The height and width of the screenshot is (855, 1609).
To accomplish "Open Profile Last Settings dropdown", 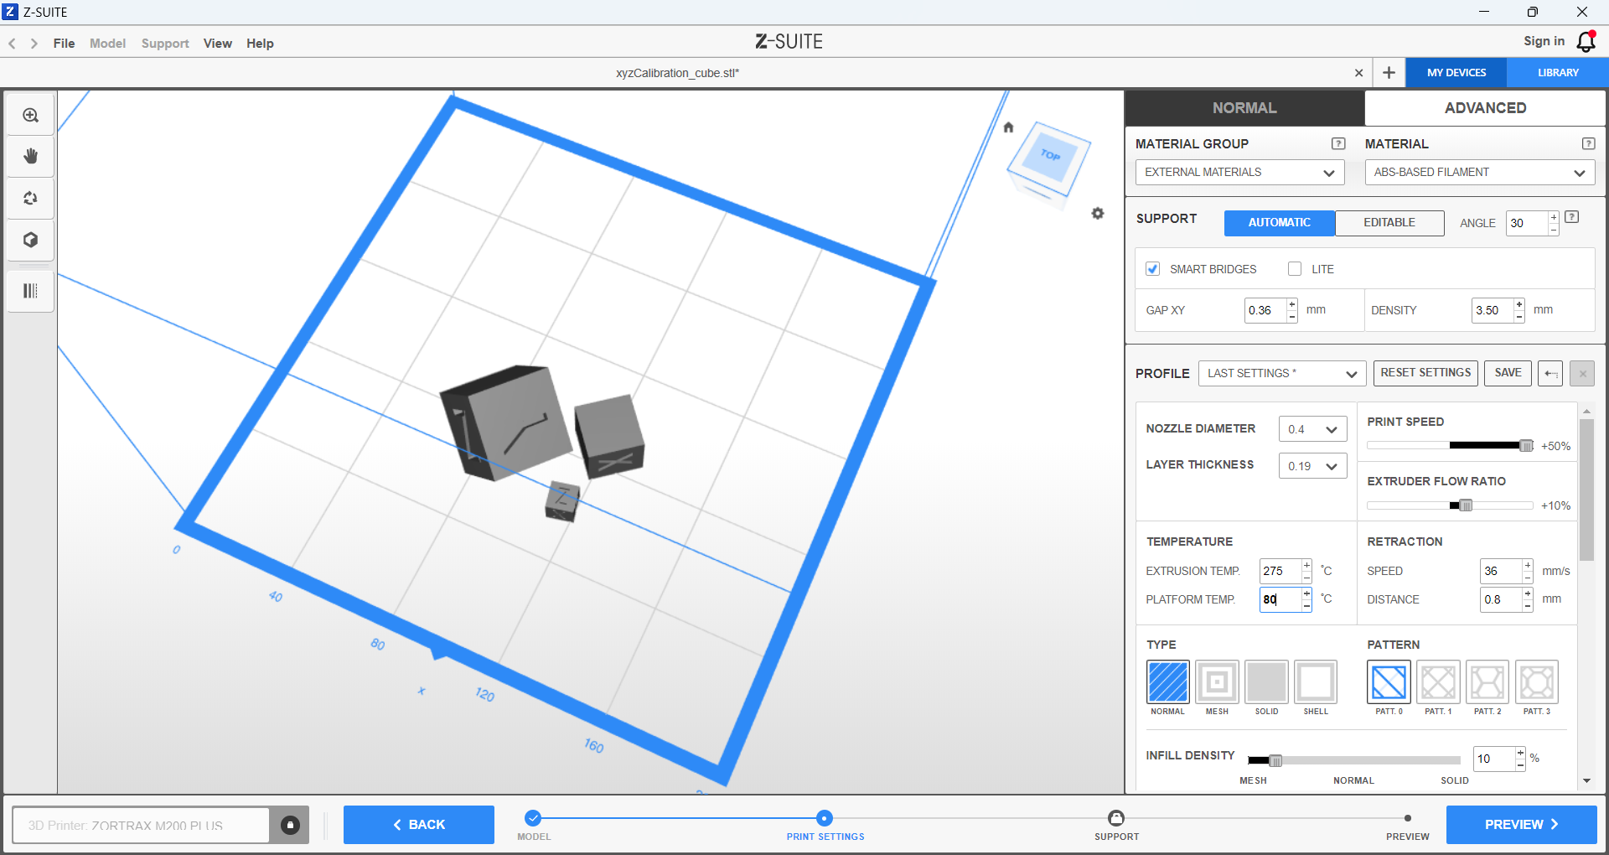I will 1282,374.
